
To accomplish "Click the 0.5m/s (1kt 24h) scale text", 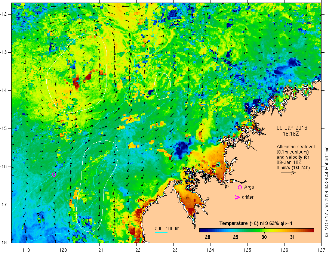I will [x=293, y=168].
